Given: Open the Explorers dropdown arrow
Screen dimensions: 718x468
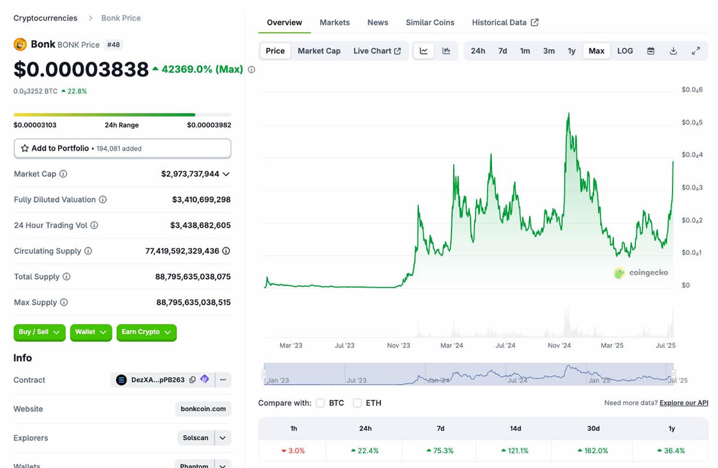Looking at the screenshot, I should (x=223, y=438).
